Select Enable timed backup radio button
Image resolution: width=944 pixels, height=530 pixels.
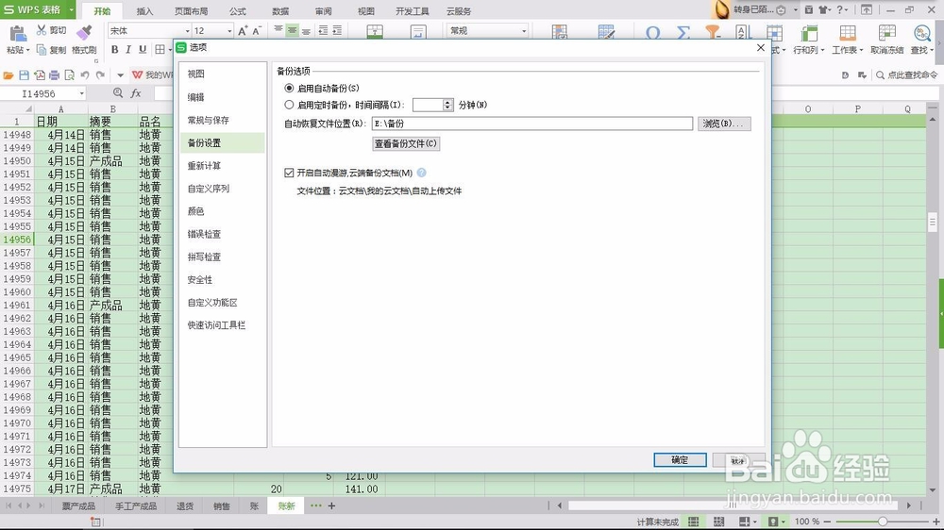point(289,105)
